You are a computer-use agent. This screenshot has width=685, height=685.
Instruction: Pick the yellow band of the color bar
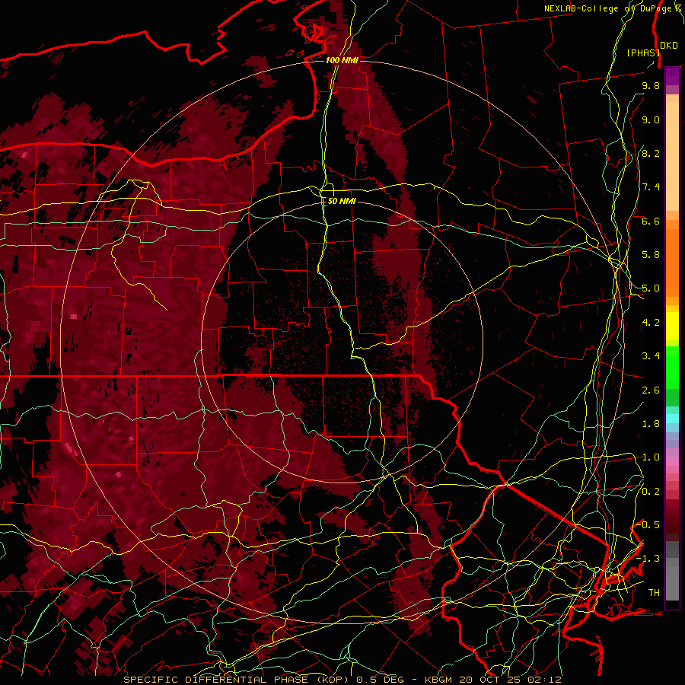672,326
